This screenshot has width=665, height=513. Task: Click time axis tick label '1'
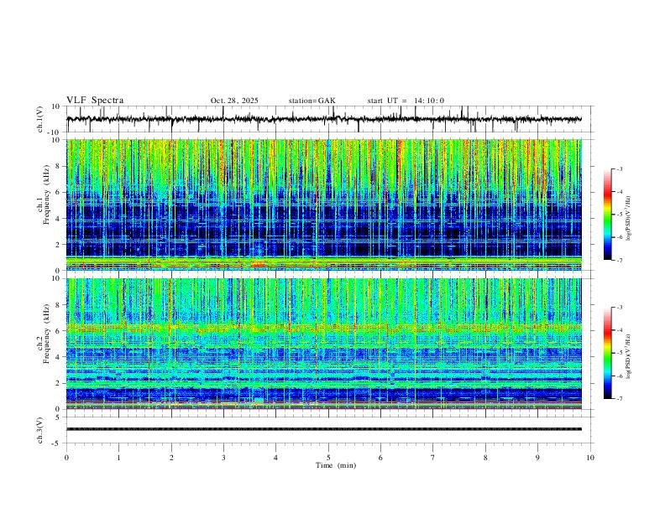tap(118, 458)
